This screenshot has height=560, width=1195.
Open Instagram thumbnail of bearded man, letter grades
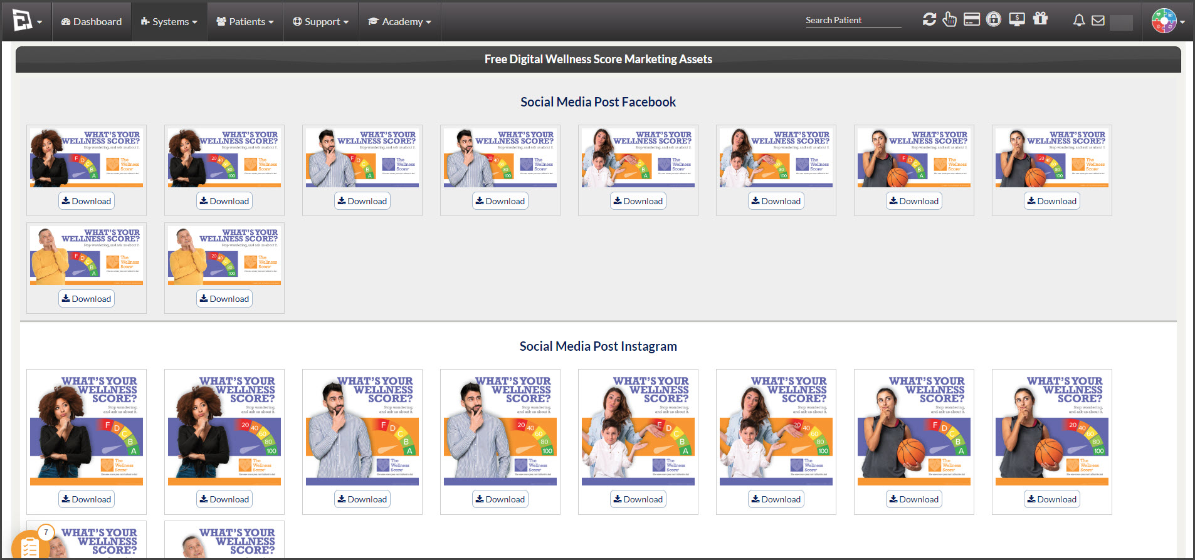(362, 429)
